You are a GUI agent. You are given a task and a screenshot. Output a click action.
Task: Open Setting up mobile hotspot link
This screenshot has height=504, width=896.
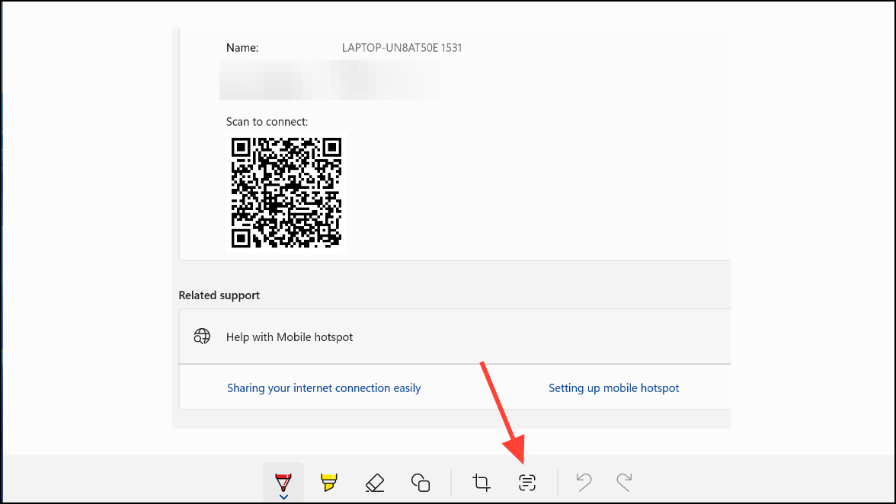tap(614, 388)
